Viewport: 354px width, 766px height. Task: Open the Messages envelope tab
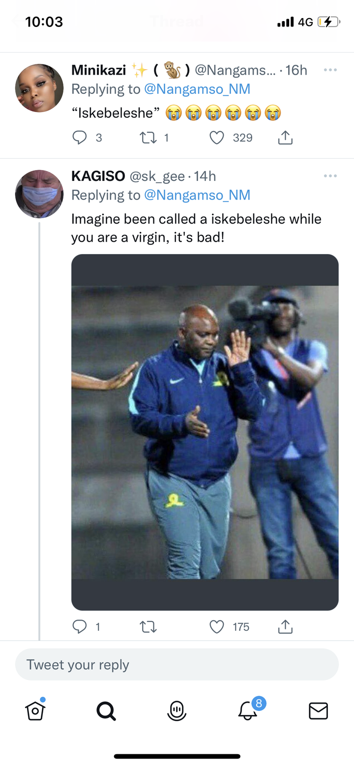318,710
